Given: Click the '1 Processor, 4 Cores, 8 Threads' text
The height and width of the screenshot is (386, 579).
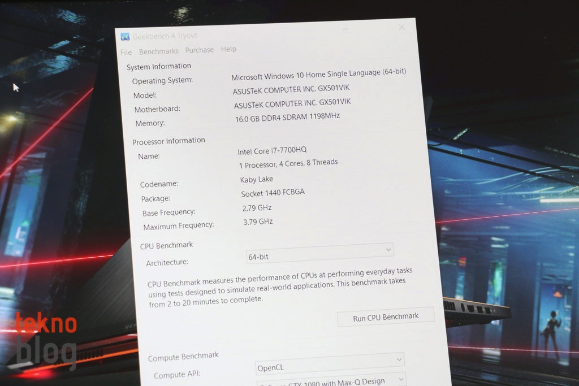Looking at the screenshot, I should (x=288, y=163).
